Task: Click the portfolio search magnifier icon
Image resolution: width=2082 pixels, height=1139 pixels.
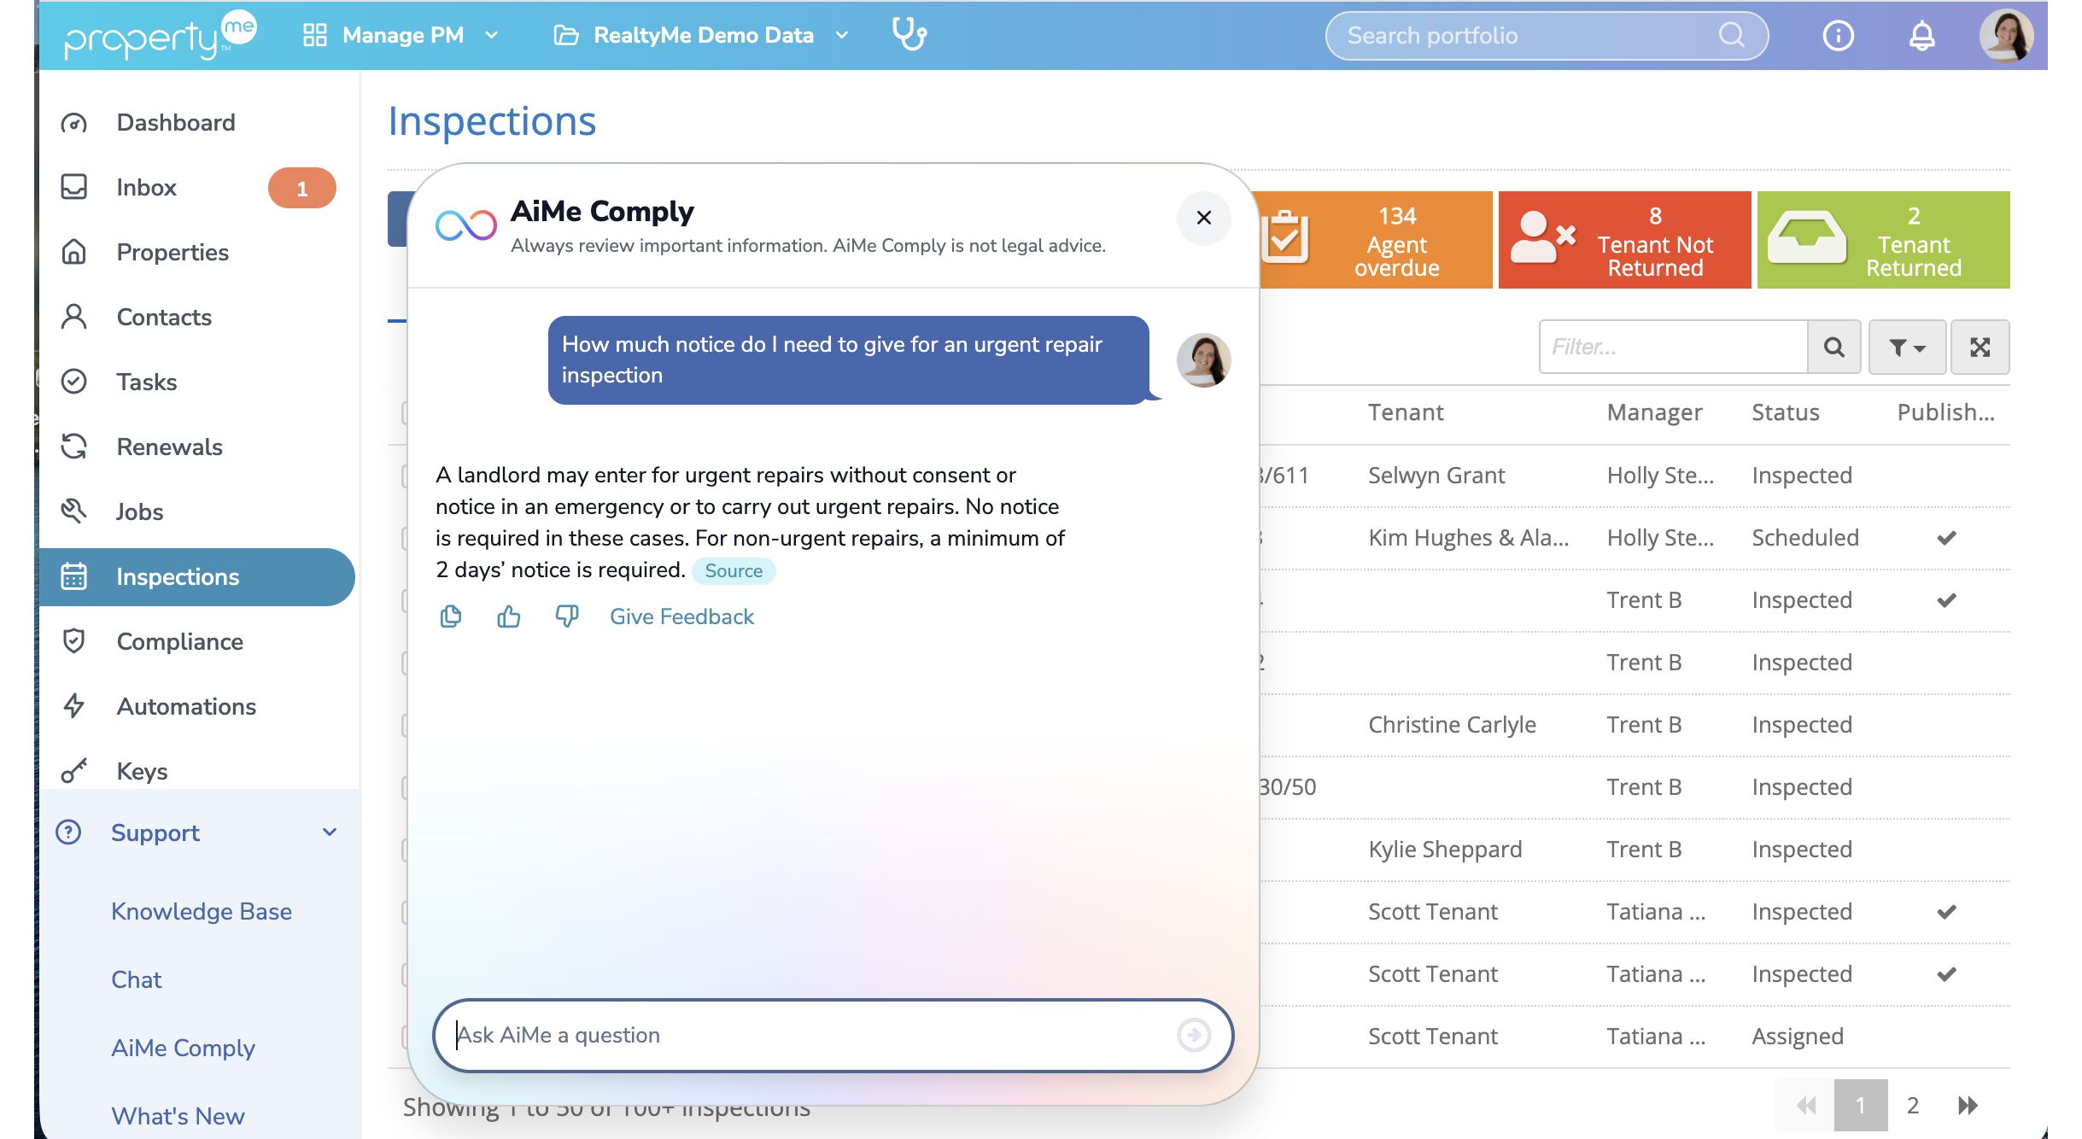Action: [1733, 35]
